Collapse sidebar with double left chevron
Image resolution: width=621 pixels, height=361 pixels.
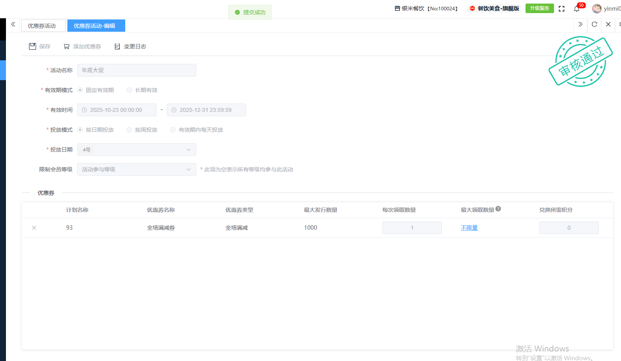(x=13, y=25)
